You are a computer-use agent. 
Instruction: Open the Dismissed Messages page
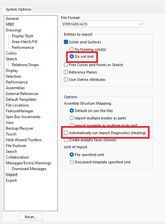[x=29, y=169]
